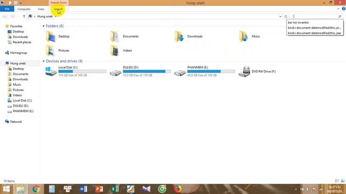Viewport: 346px width, 194px height.
Task: Open Pictures in the navigation pane
Action: coord(18,90)
